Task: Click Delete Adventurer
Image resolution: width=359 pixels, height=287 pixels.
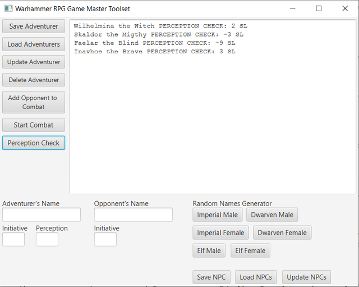Action: (34, 80)
